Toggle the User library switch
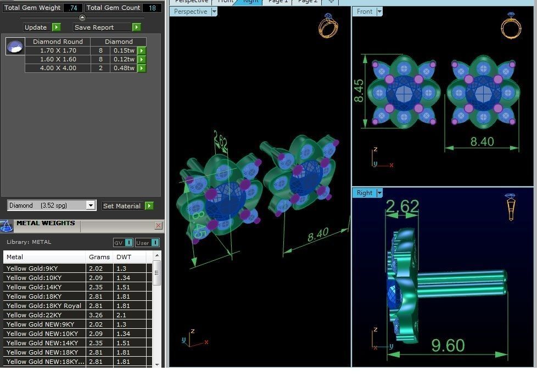 tap(155, 243)
